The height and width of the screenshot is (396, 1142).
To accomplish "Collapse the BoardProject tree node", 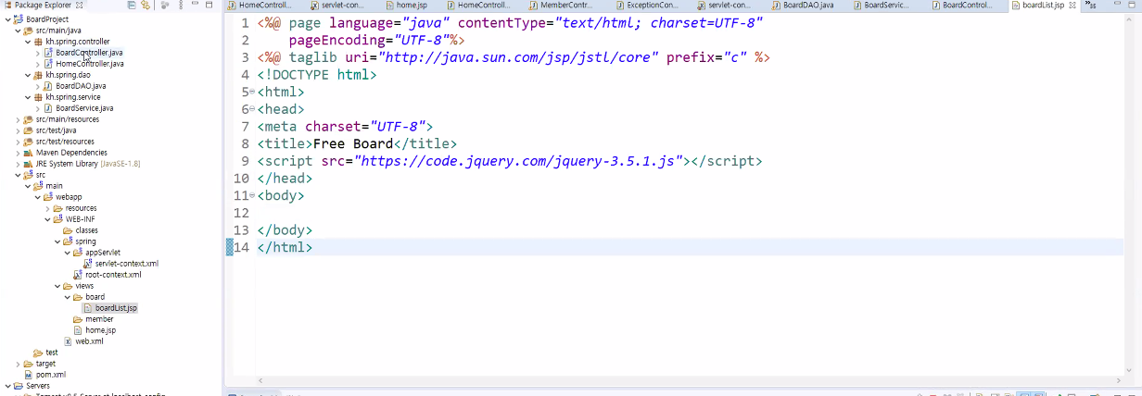I will [8, 19].
